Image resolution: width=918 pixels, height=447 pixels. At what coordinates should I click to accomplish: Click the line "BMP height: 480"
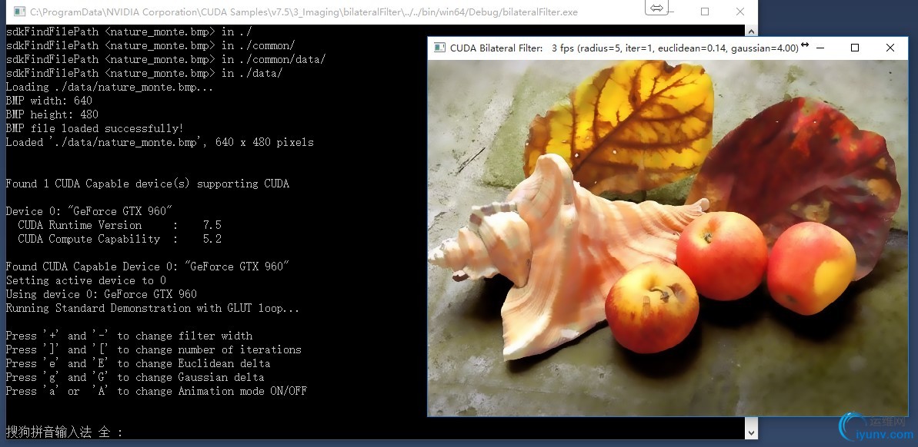coord(52,114)
